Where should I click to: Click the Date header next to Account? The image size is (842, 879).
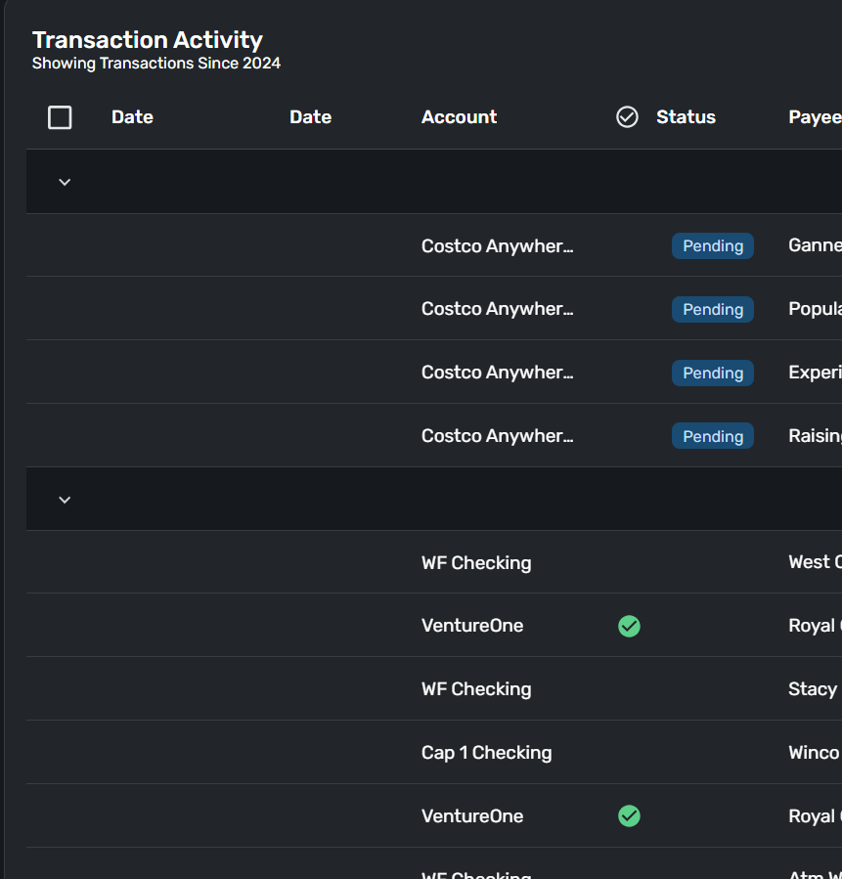tap(310, 117)
